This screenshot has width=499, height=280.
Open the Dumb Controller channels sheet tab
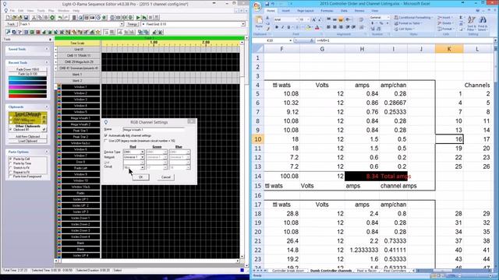331,271
